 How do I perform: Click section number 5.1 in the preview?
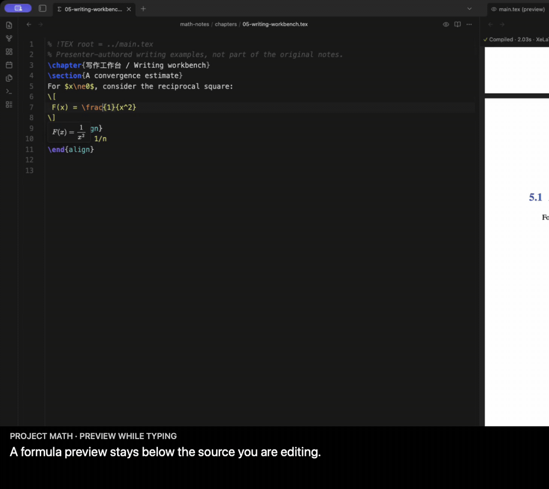pyautogui.click(x=535, y=197)
